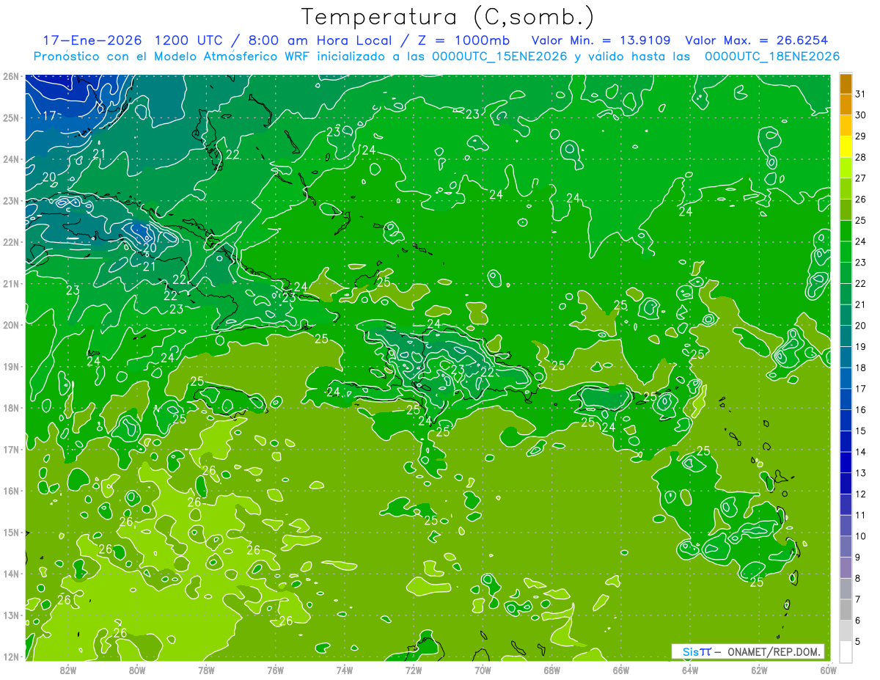Click the "82W" longitude axis label
The image size is (880, 680).
[x=68, y=670]
